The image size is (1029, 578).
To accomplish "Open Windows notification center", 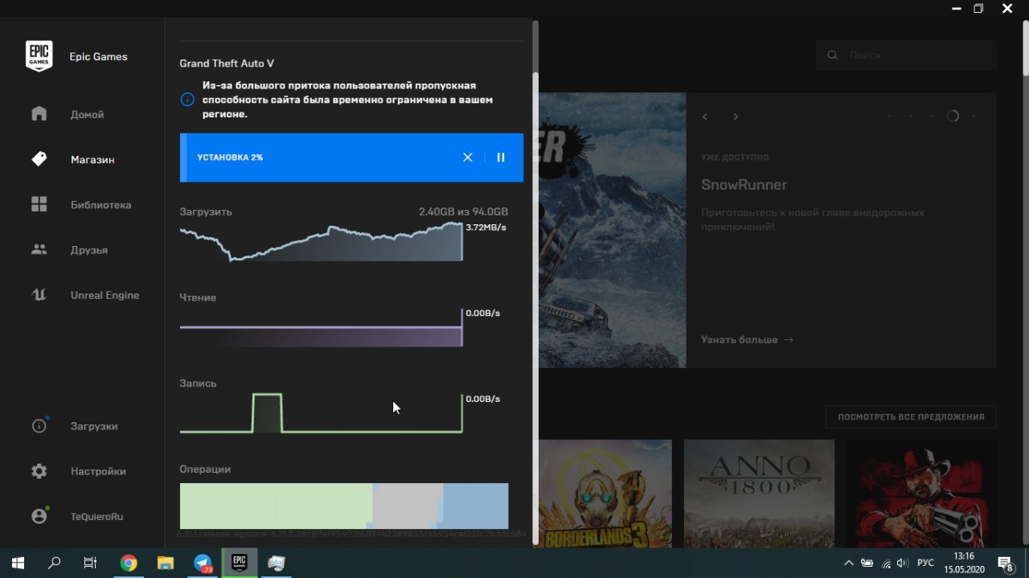I will (1005, 563).
